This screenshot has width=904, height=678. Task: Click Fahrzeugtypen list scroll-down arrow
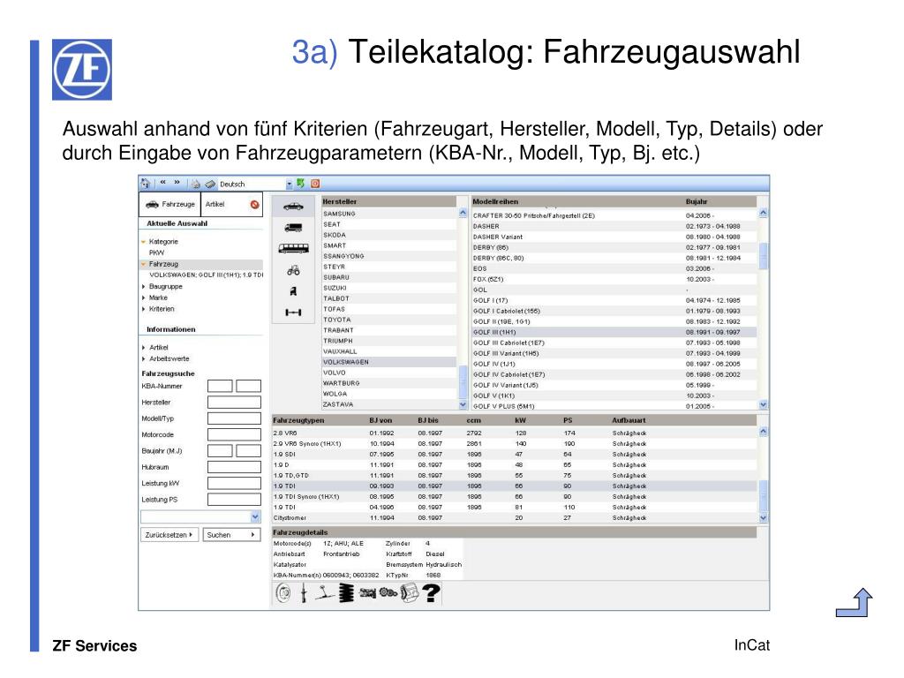point(764,517)
